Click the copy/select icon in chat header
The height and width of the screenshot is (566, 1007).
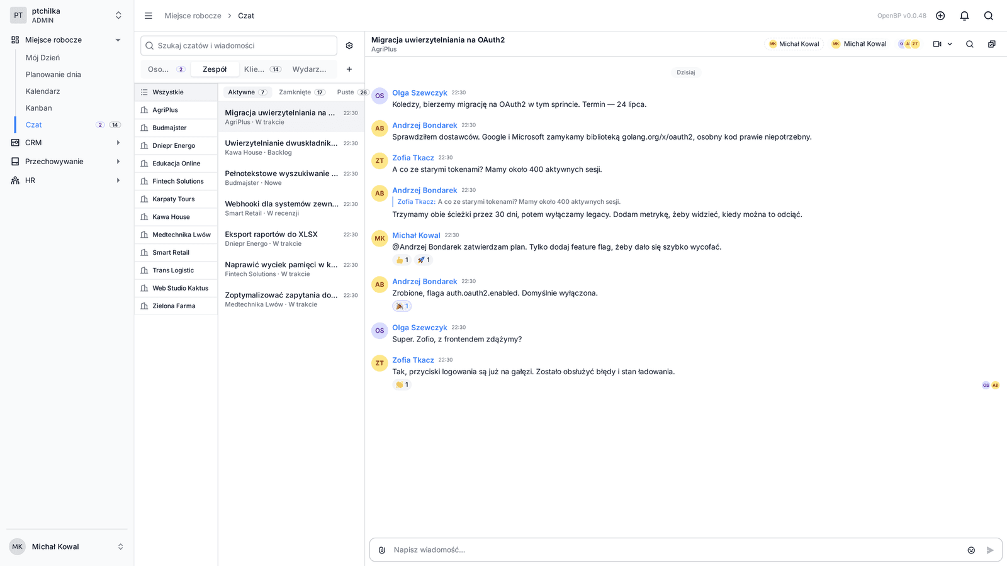[992, 44]
